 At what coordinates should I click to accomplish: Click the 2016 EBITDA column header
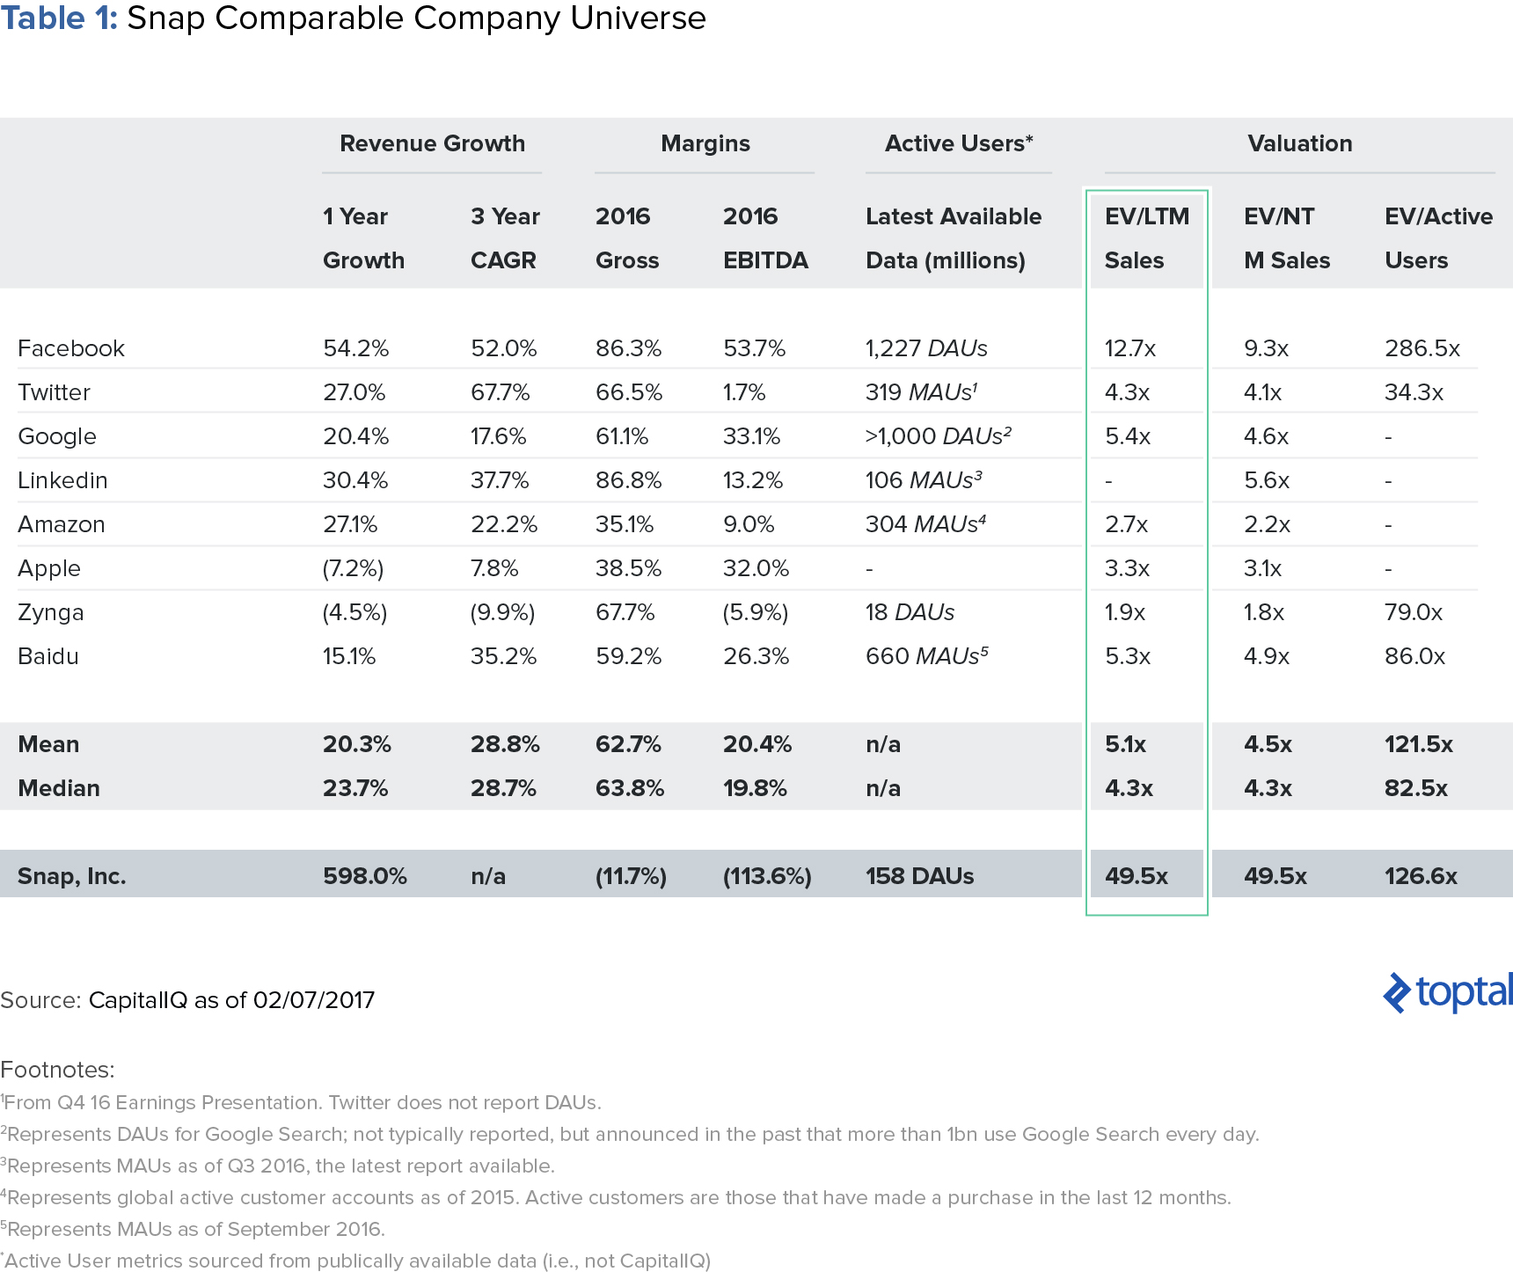765,238
